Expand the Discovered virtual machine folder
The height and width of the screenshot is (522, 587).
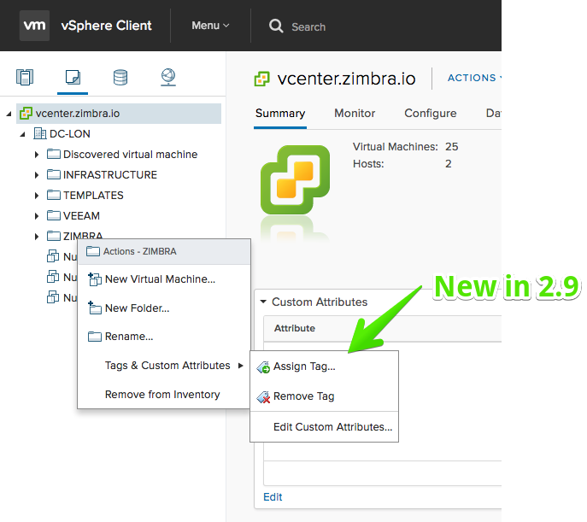point(36,154)
